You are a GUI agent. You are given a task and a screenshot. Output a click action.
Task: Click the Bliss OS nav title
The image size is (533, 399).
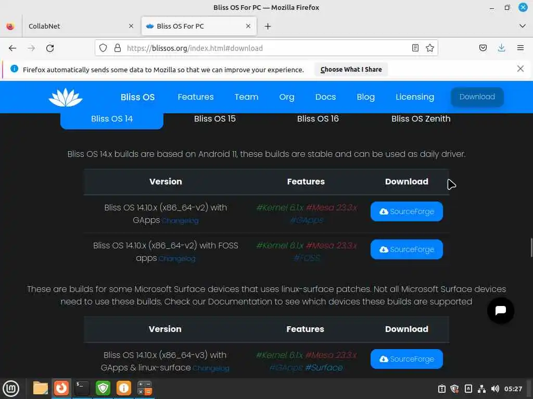point(137,97)
